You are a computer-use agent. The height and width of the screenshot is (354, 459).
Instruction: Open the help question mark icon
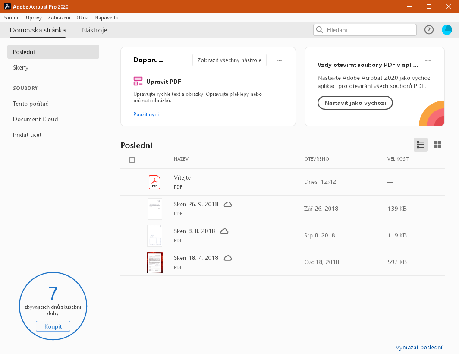(x=429, y=30)
